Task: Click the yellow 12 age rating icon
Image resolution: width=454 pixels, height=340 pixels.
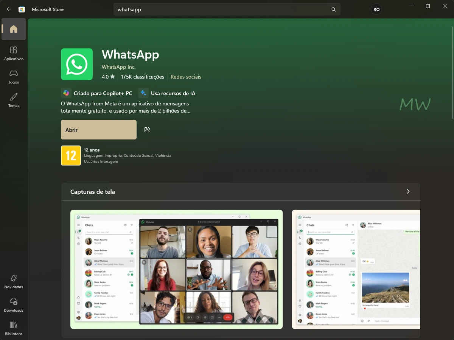Action: [x=71, y=155]
